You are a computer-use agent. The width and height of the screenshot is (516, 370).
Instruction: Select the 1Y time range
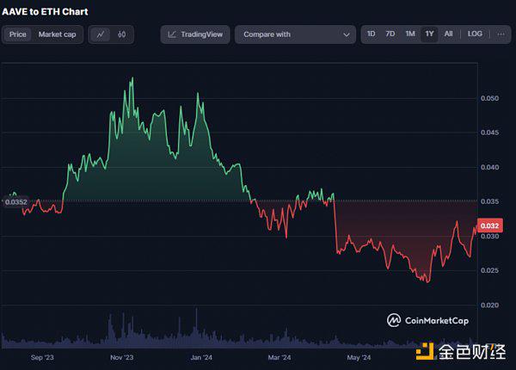click(429, 34)
